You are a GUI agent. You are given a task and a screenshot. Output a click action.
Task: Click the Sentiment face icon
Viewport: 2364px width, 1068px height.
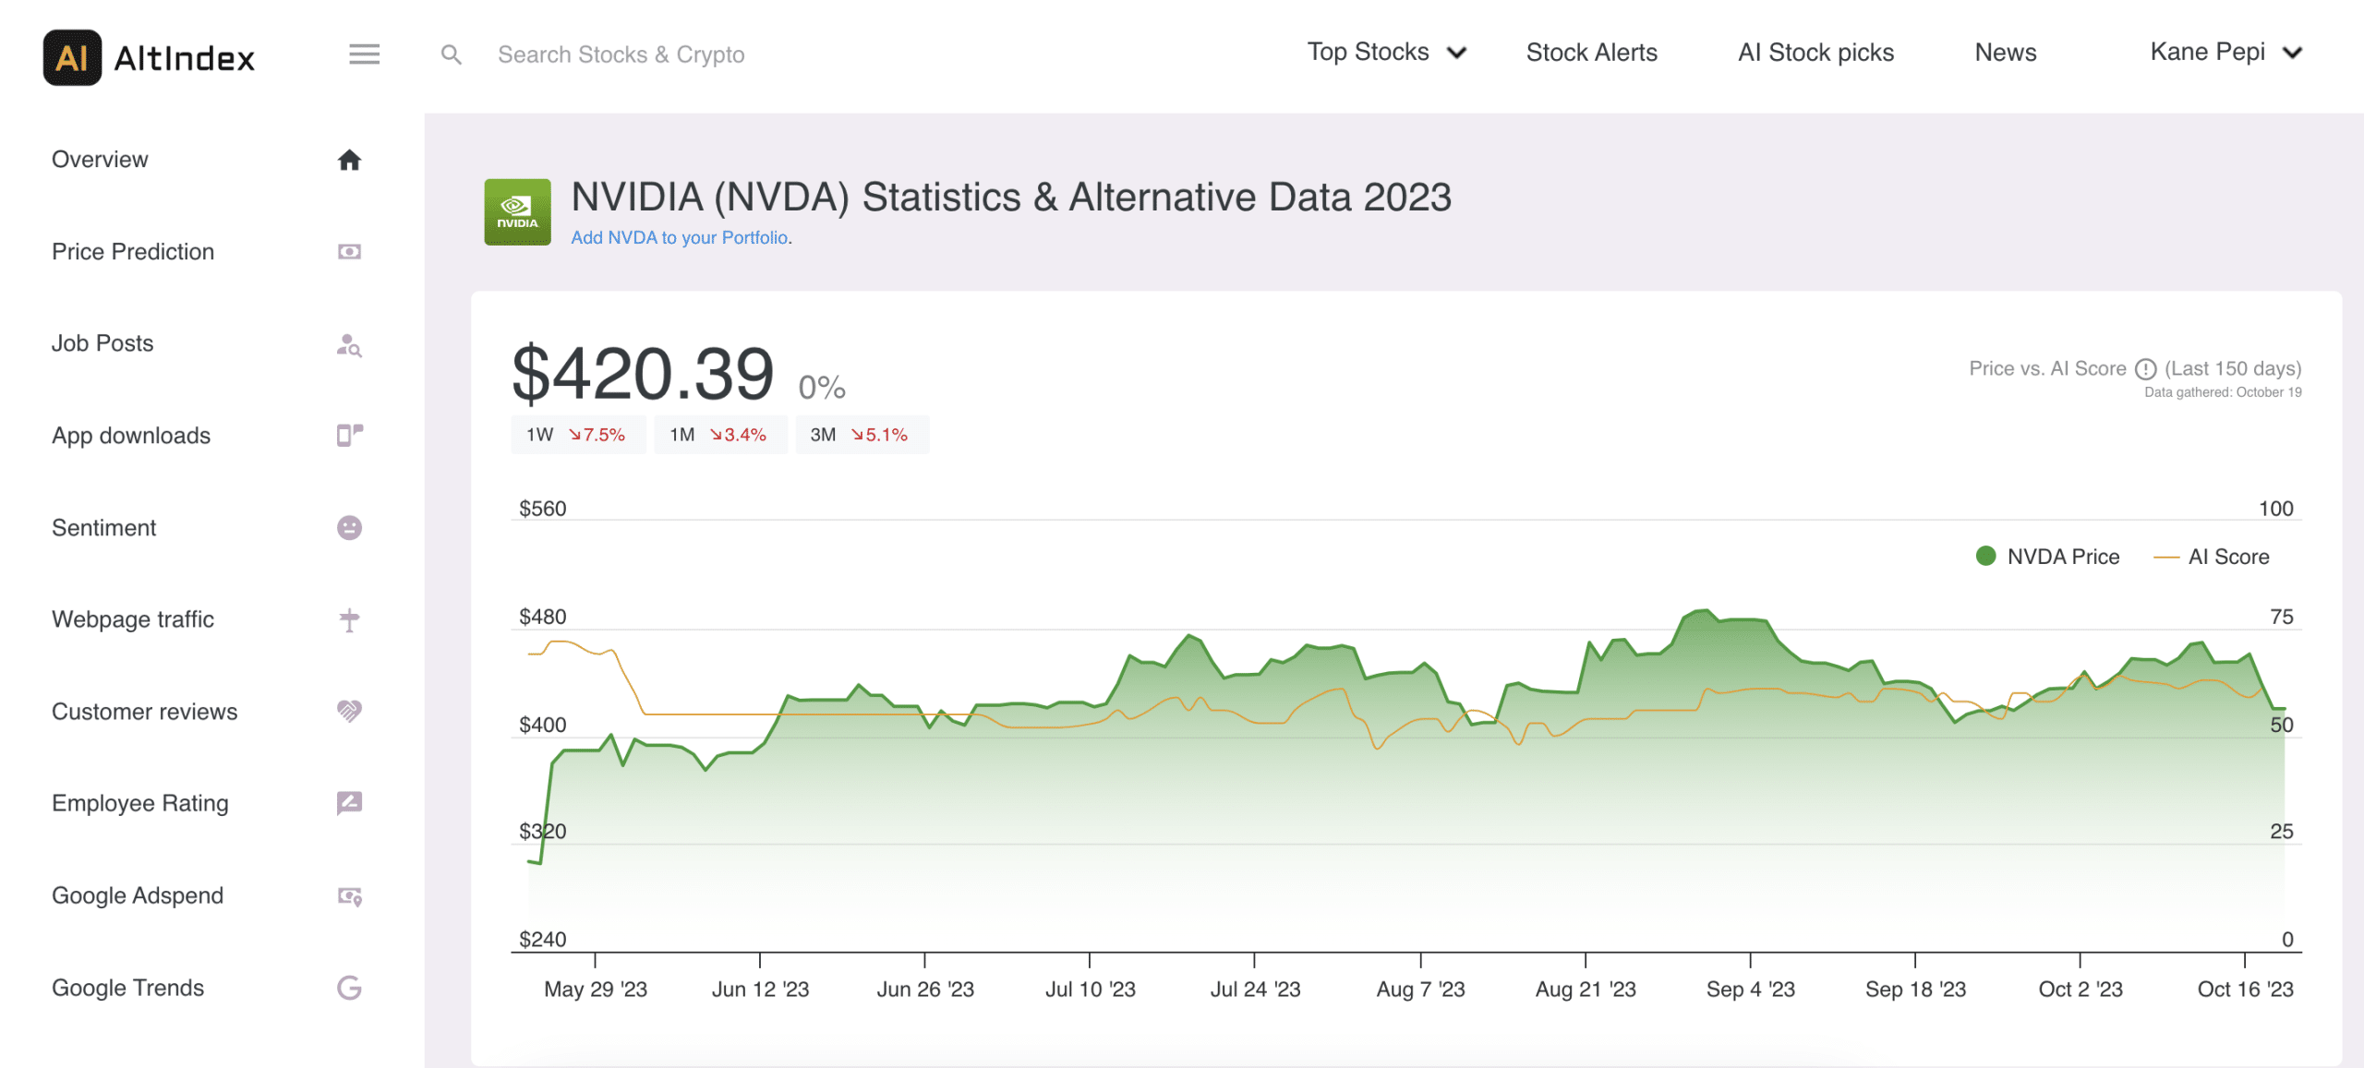[x=349, y=528]
